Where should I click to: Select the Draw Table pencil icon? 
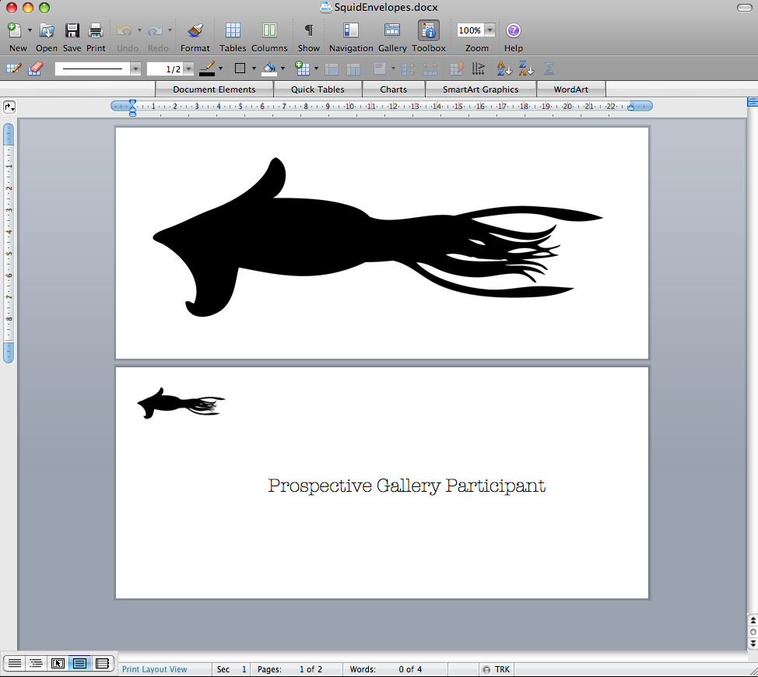(x=13, y=68)
